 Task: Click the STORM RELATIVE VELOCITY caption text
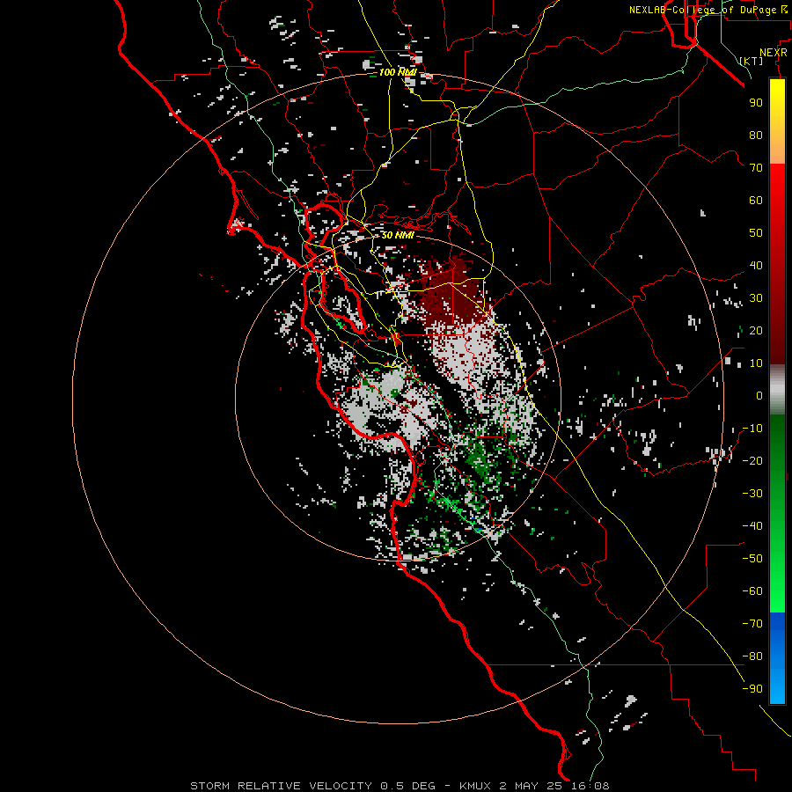[x=281, y=786]
